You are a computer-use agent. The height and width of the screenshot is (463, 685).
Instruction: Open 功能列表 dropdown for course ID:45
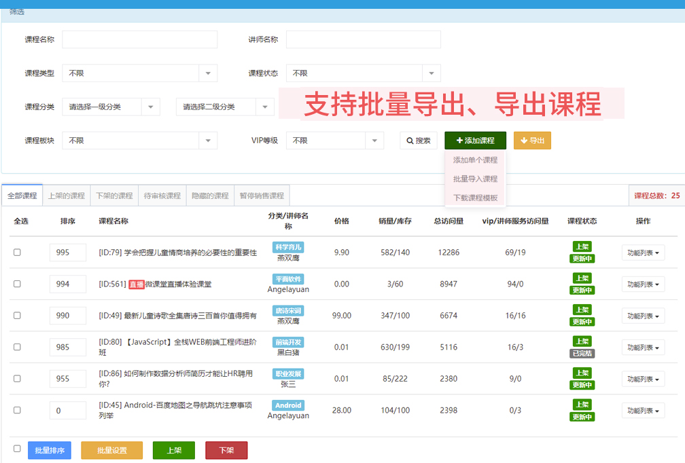[x=643, y=411]
